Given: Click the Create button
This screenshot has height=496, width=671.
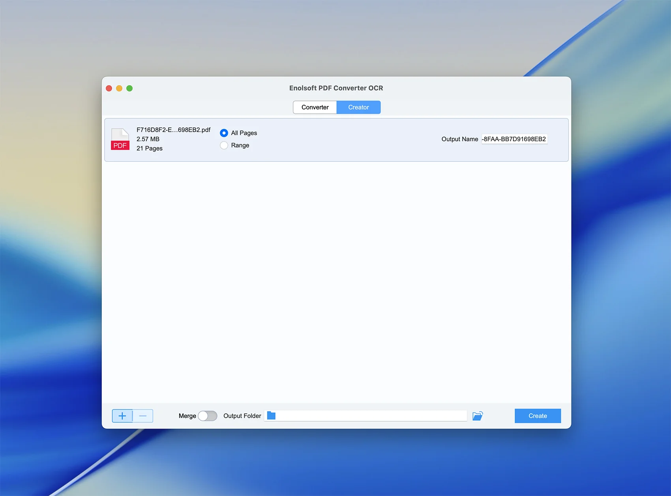Looking at the screenshot, I should (538, 416).
